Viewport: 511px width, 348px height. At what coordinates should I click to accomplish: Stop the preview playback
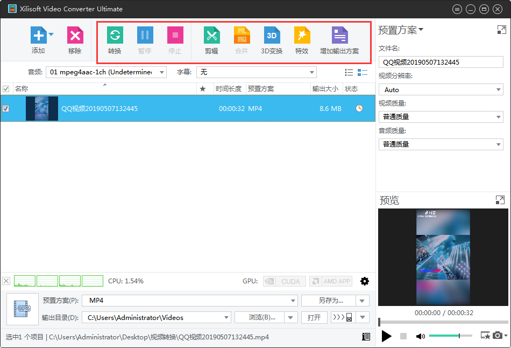[403, 336]
